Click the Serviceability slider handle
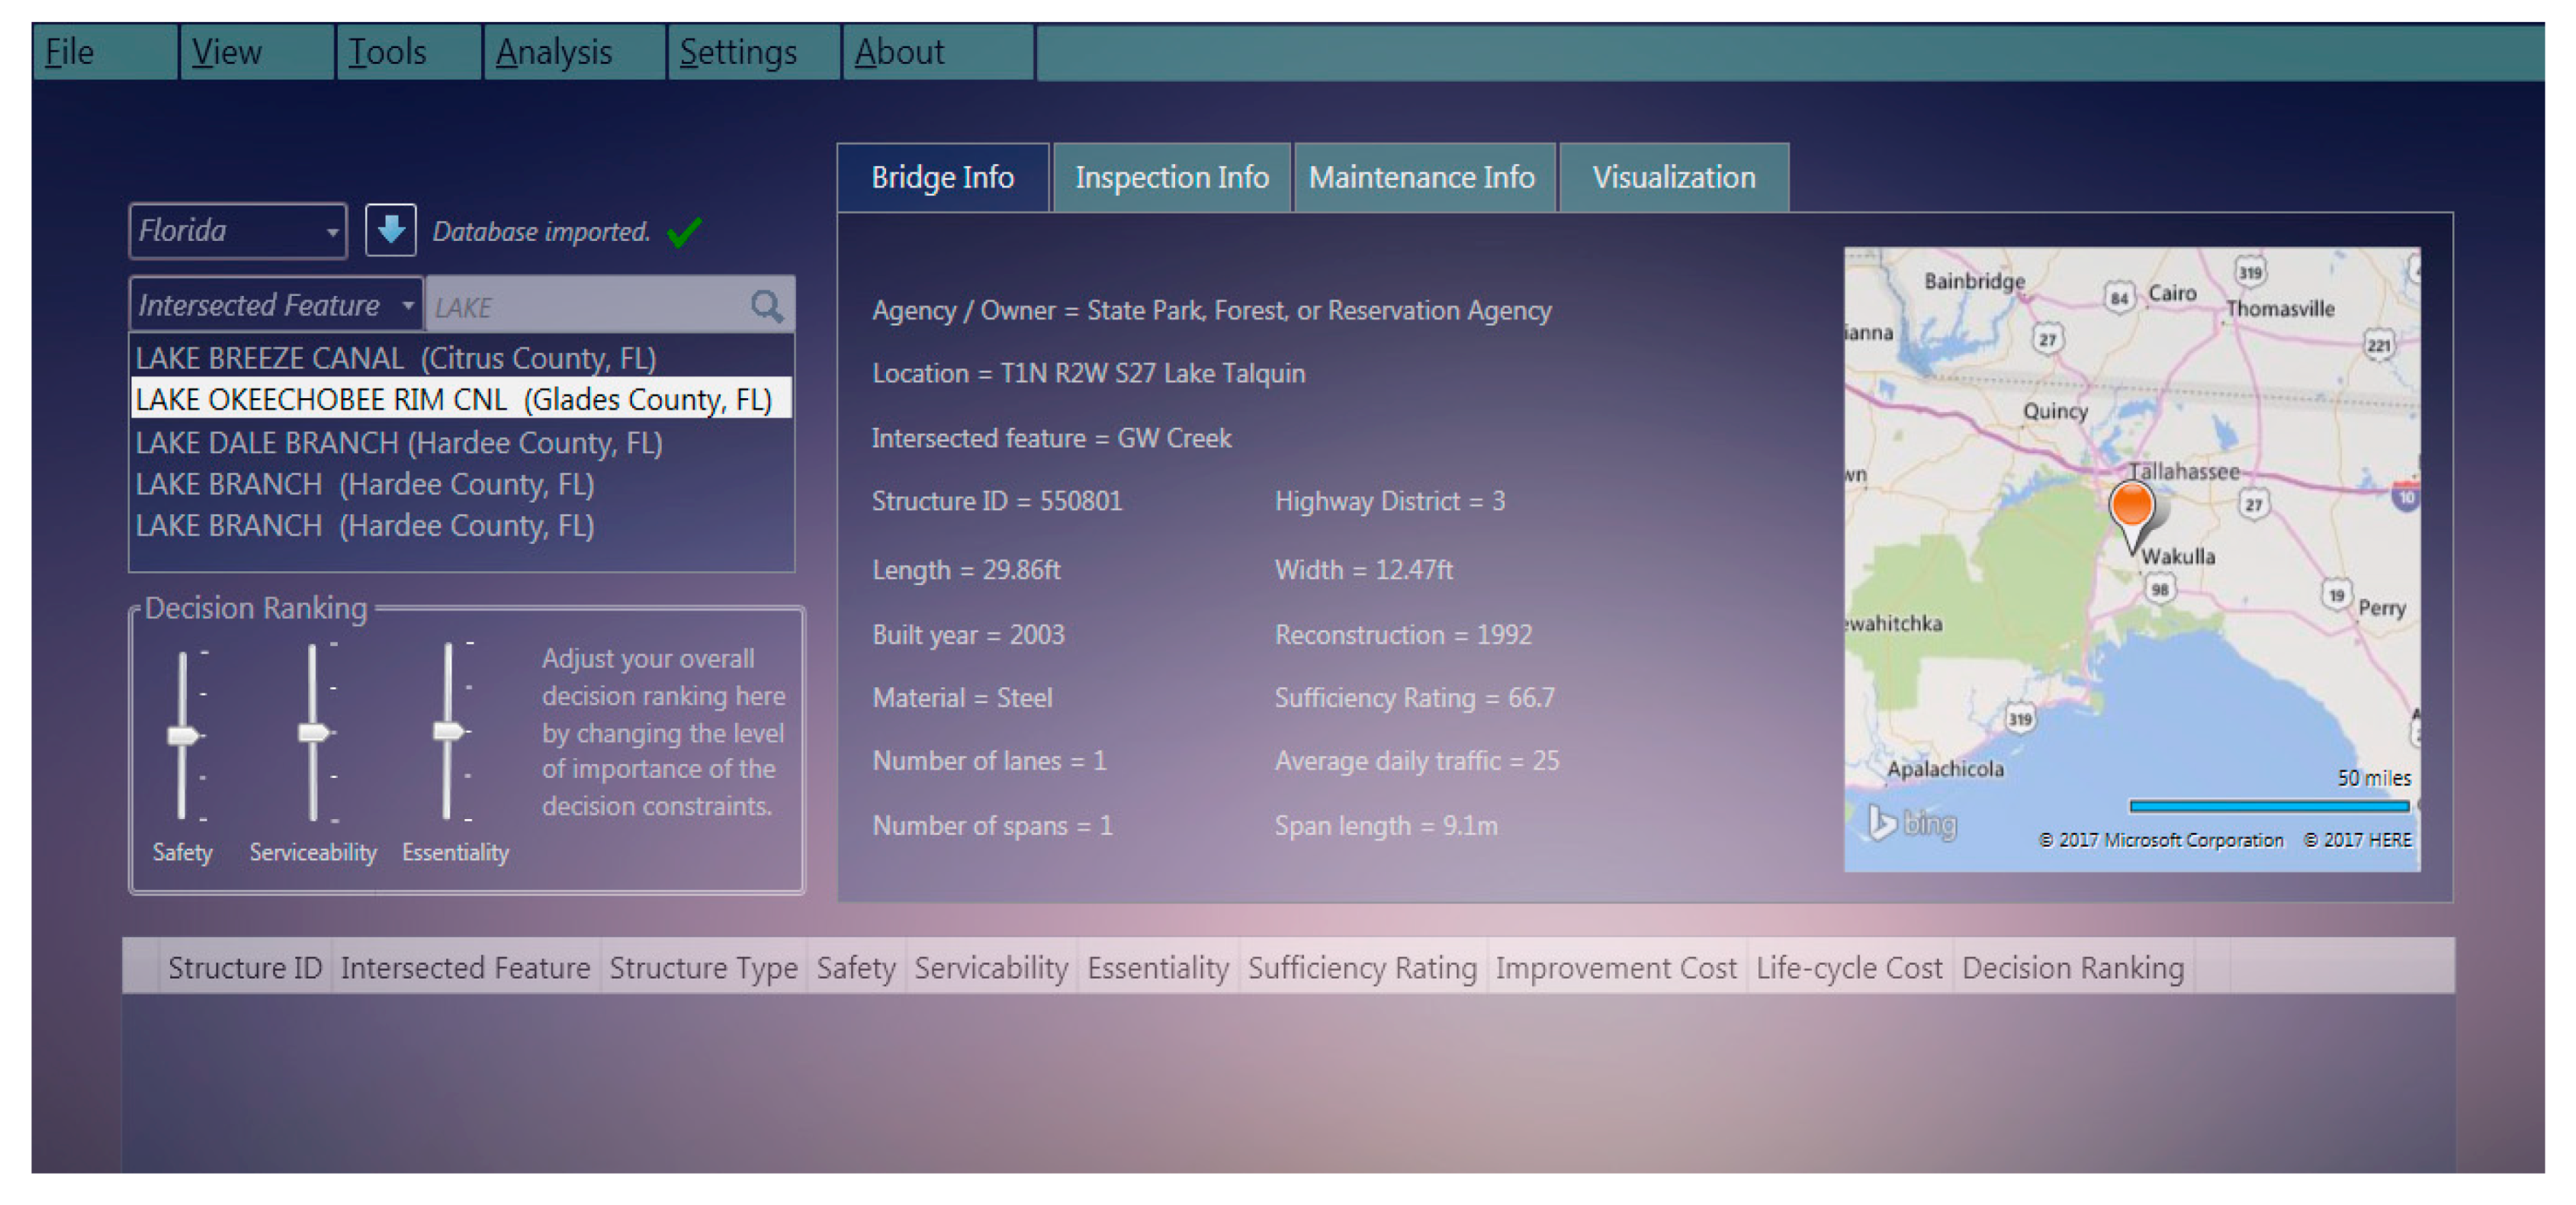This screenshot has width=2576, height=1205. point(313,732)
